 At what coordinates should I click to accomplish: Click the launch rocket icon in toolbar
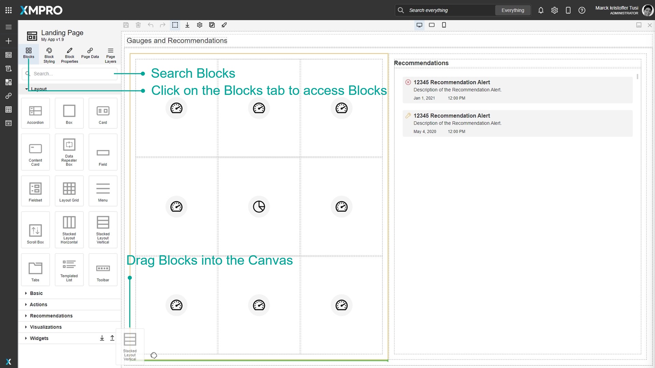[x=224, y=25]
